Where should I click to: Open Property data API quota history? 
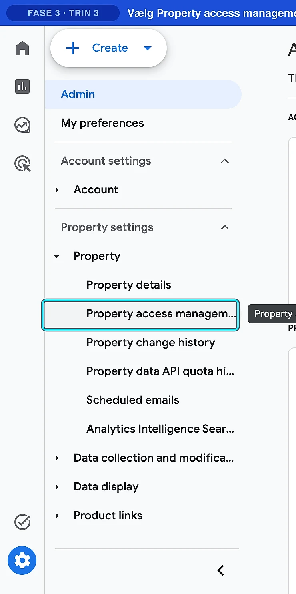(x=160, y=371)
